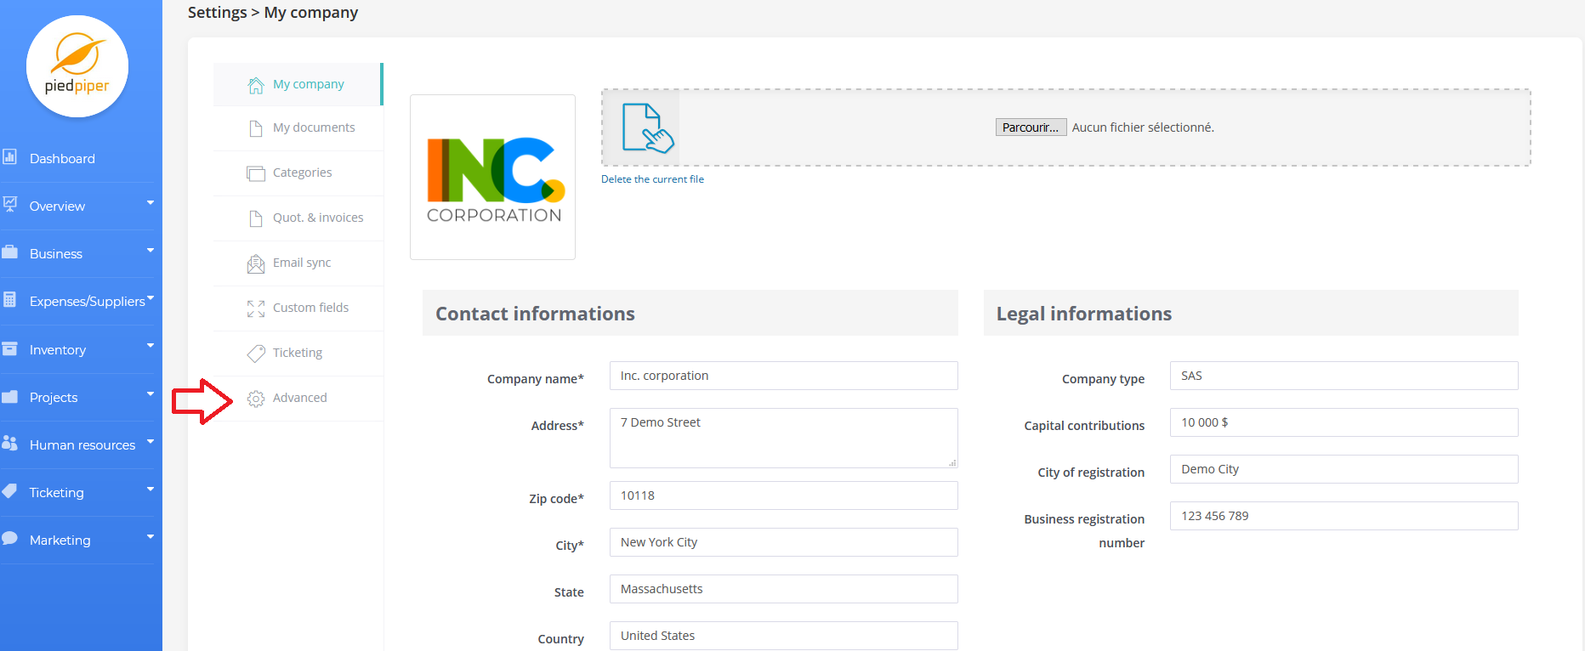The width and height of the screenshot is (1585, 651).
Task: Click the Dashboard chart icon
Action: pos(10,157)
